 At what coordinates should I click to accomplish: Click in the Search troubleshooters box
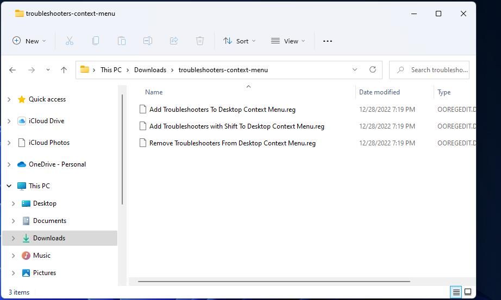tap(429, 70)
